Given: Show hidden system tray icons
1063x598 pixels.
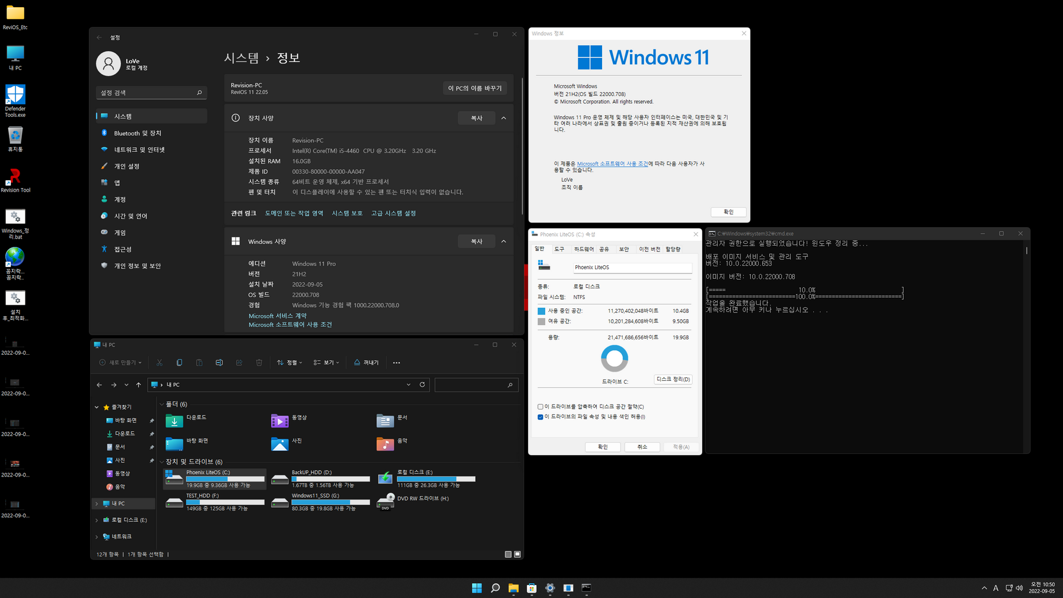Looking at the screenshot, I should (984, 588).
